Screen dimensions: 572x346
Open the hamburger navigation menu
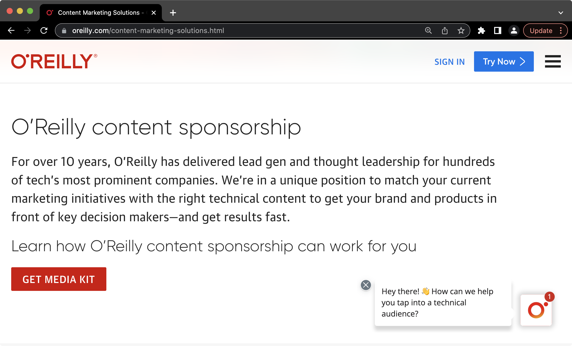[x=553, y=61]
